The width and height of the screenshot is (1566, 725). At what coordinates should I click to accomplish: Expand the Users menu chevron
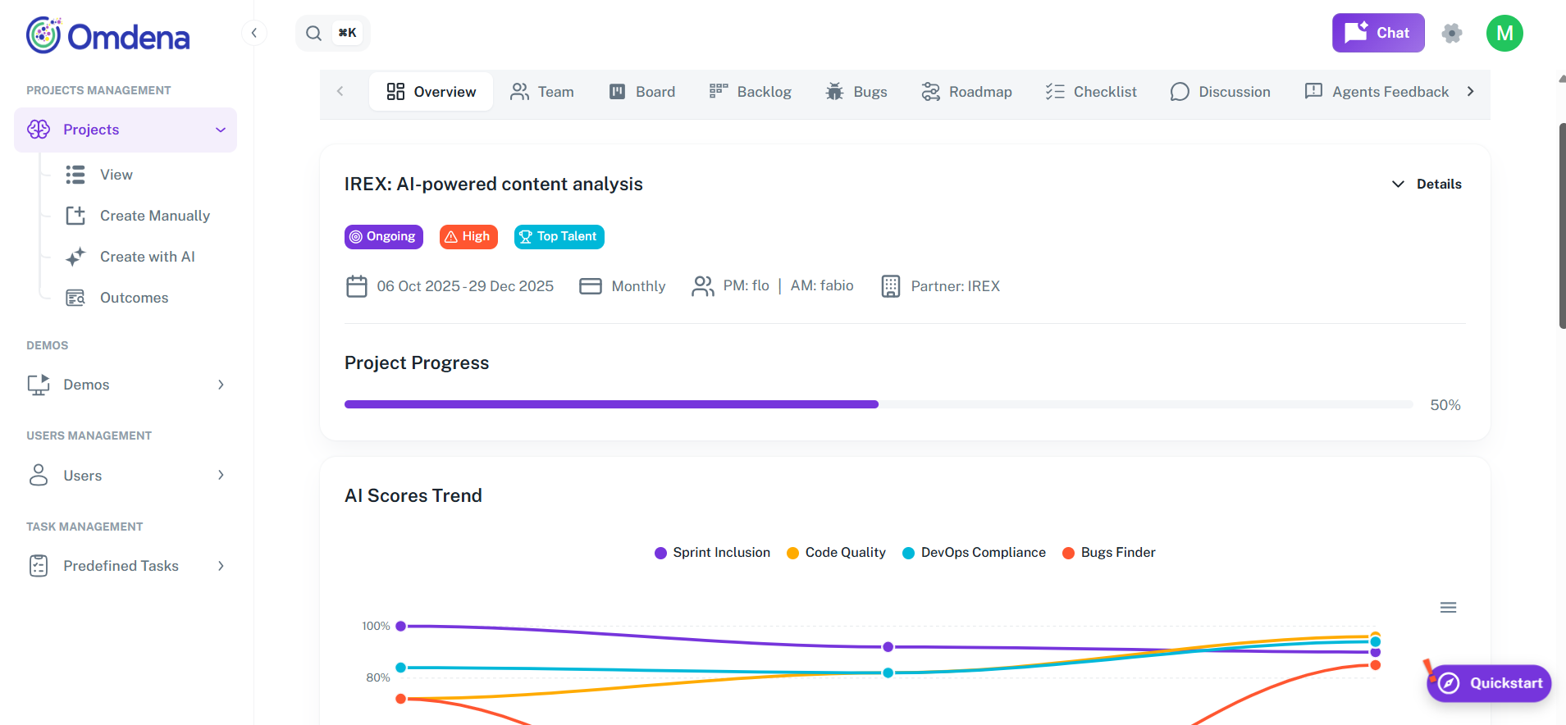221,475
